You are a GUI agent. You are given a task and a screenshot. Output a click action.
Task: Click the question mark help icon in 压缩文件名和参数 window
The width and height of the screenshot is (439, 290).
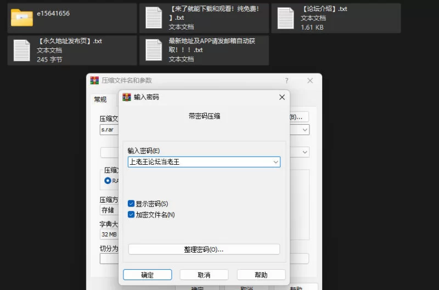286,81
